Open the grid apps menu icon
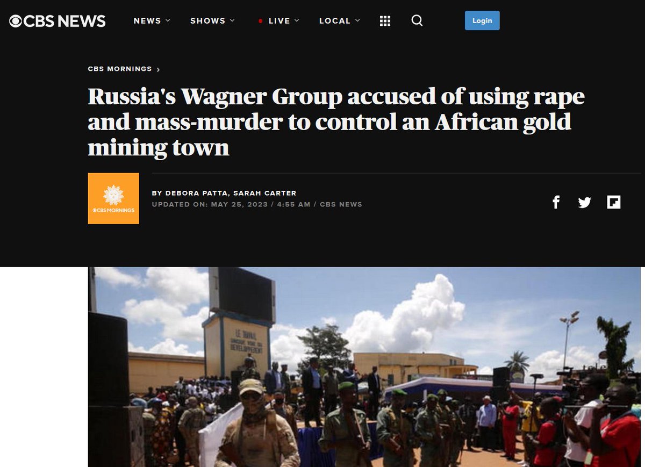 point(385,21)
